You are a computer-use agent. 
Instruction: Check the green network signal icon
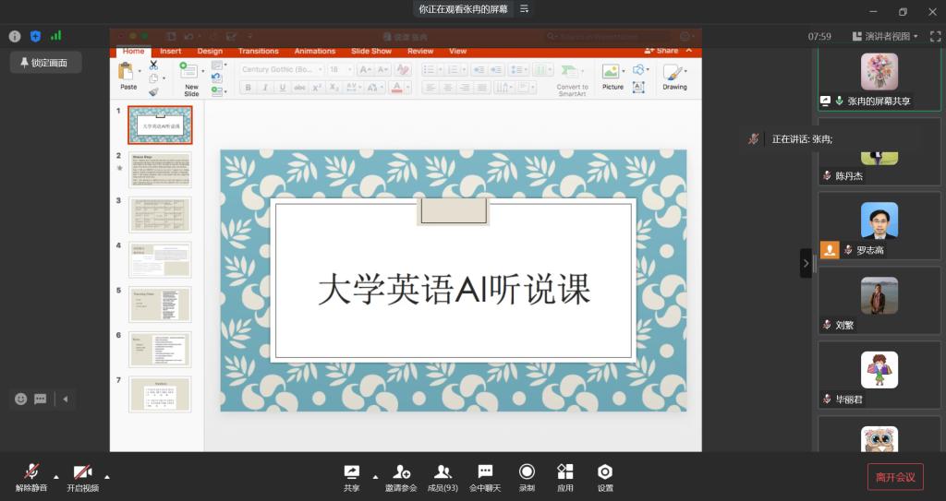click(x=55, y=36)
